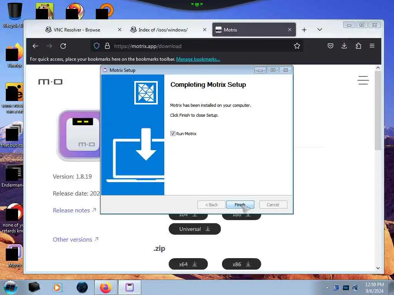Open the tracking protection shield icon
Viewport: 394px width, 295px height.
pos(97,46)
